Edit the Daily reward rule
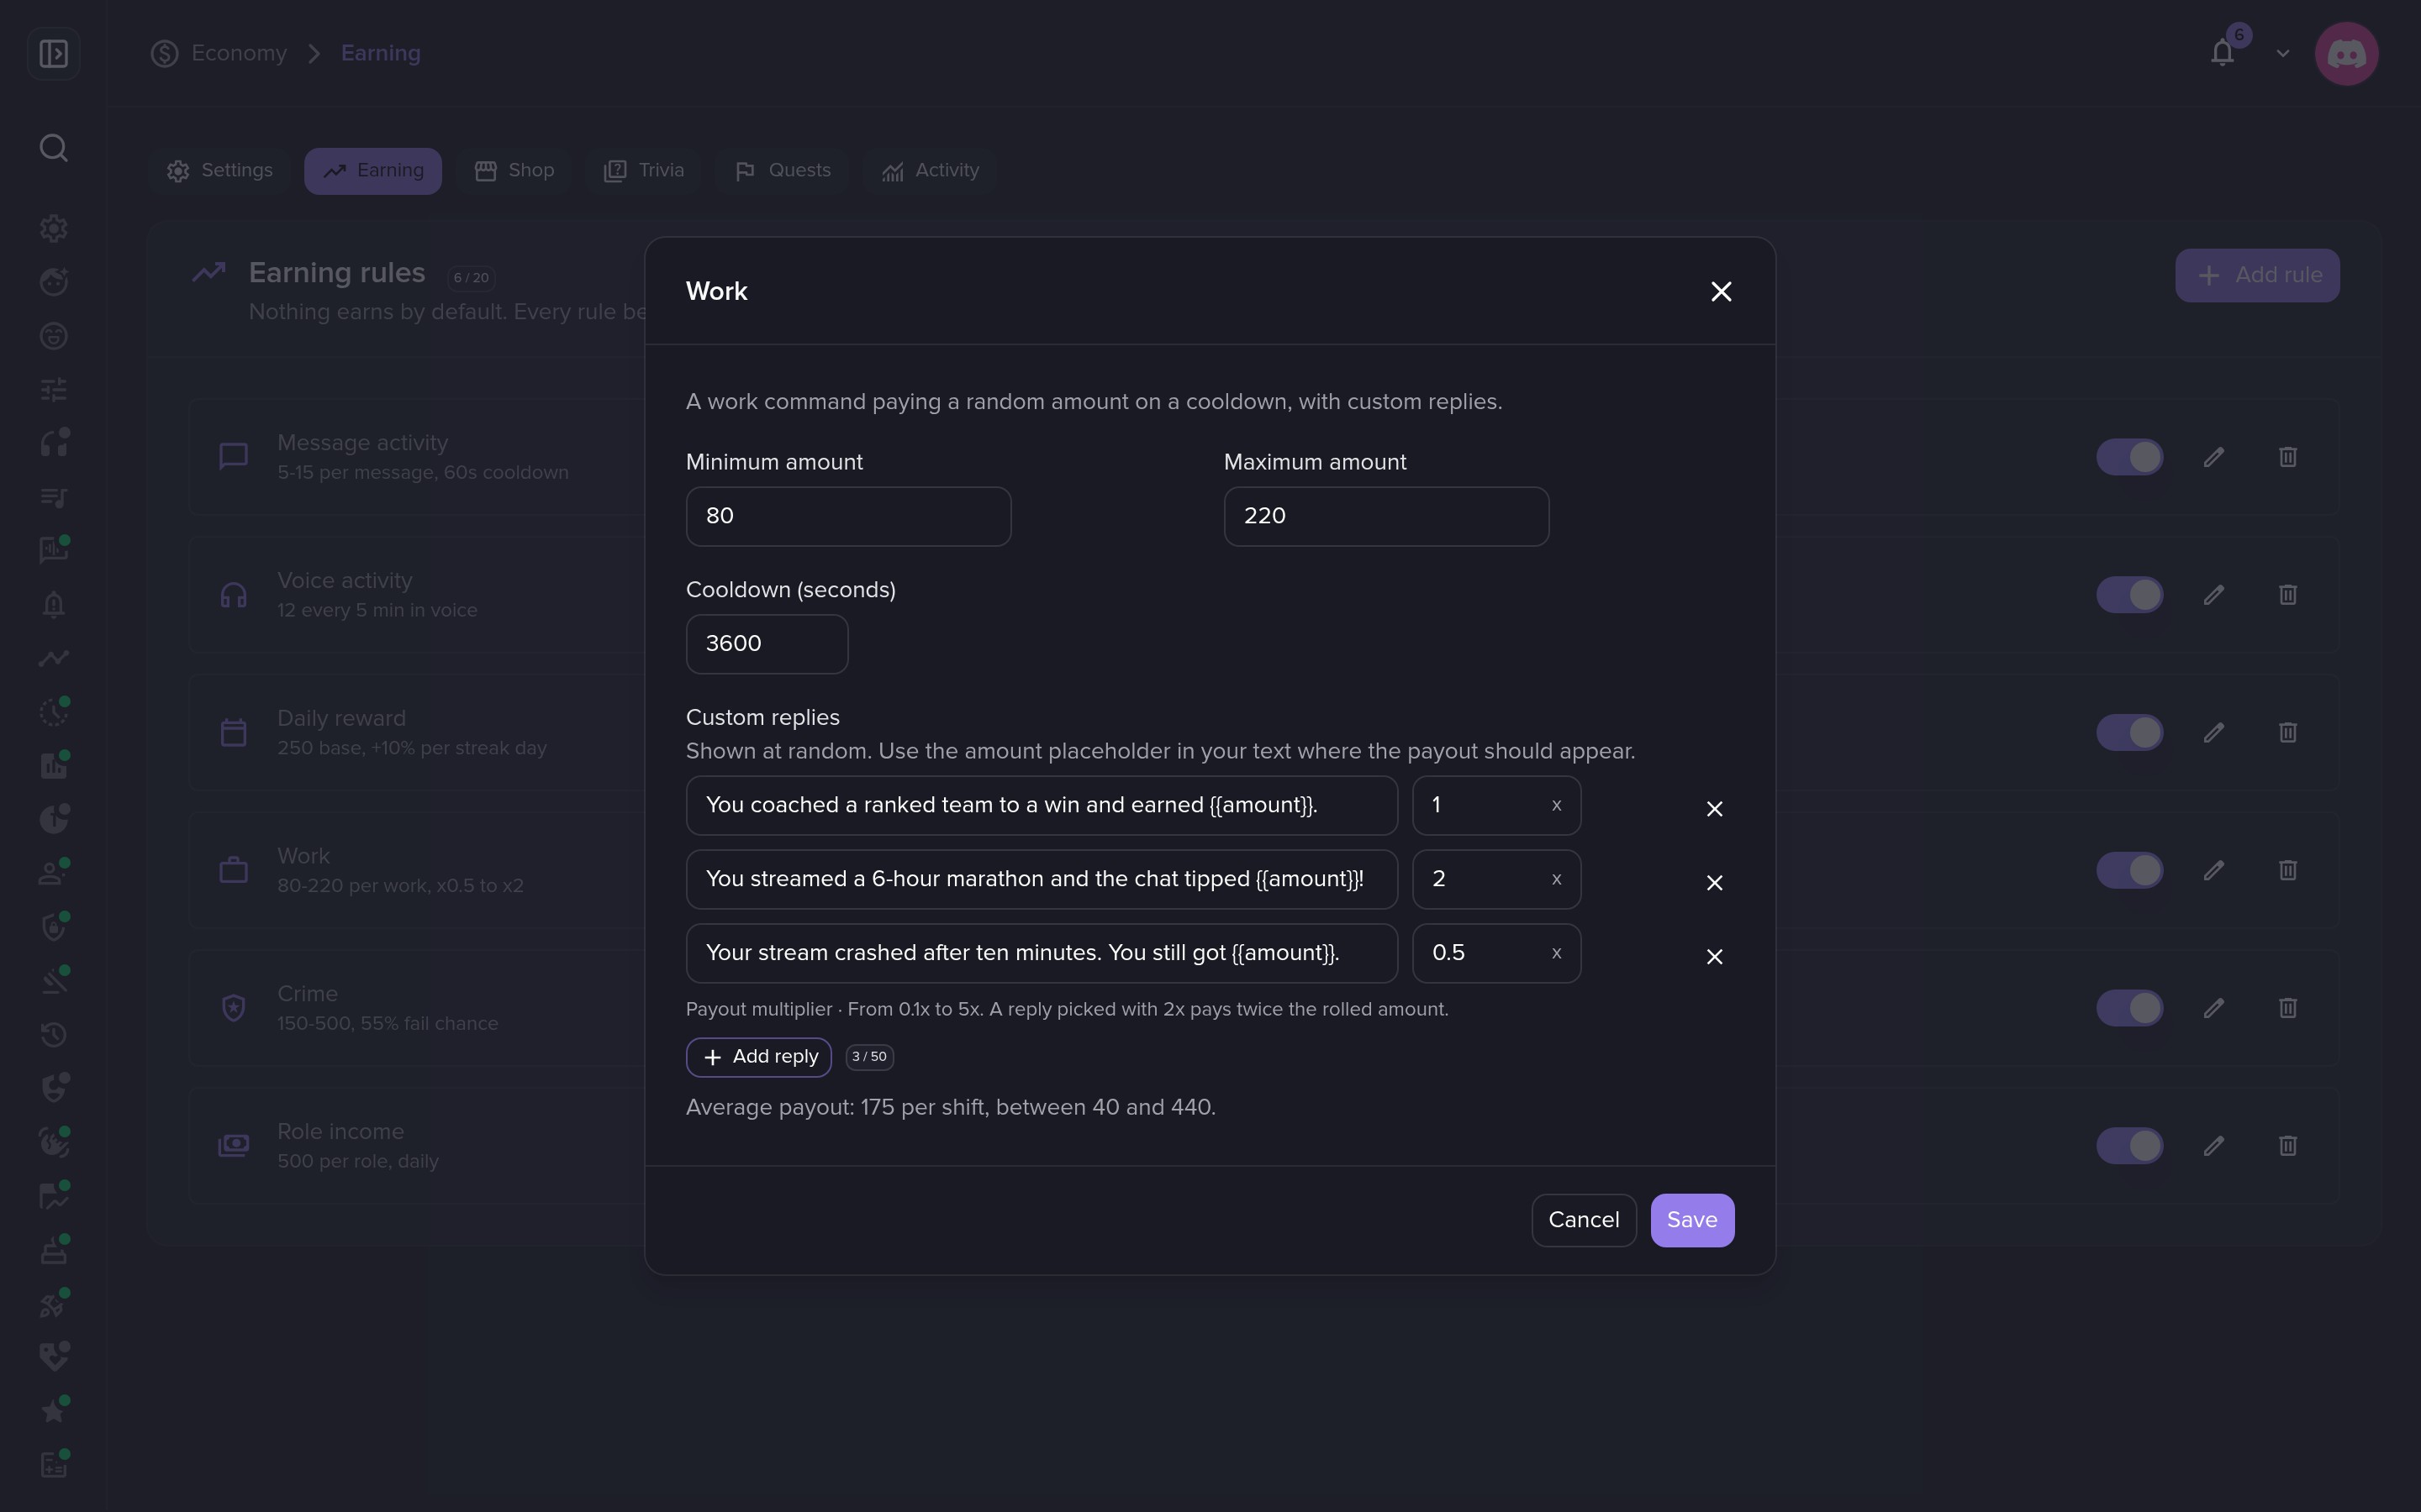2421x1512 pixels. click(2214, 732)
